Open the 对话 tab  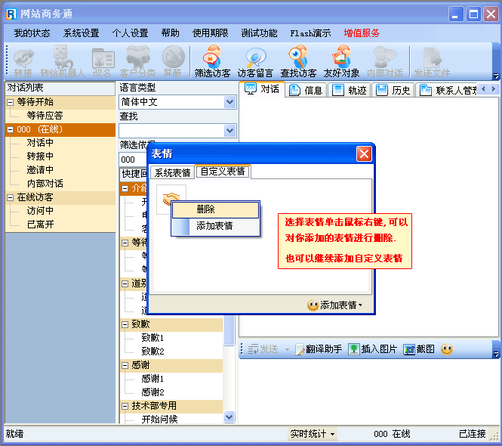[x=262, y=89]
